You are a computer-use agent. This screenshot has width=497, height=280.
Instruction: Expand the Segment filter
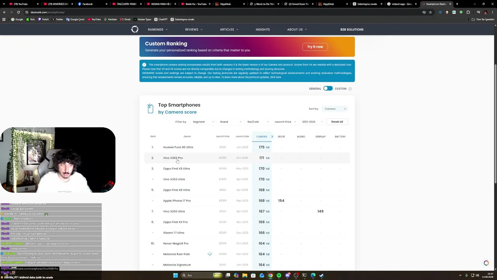[203, 122]
